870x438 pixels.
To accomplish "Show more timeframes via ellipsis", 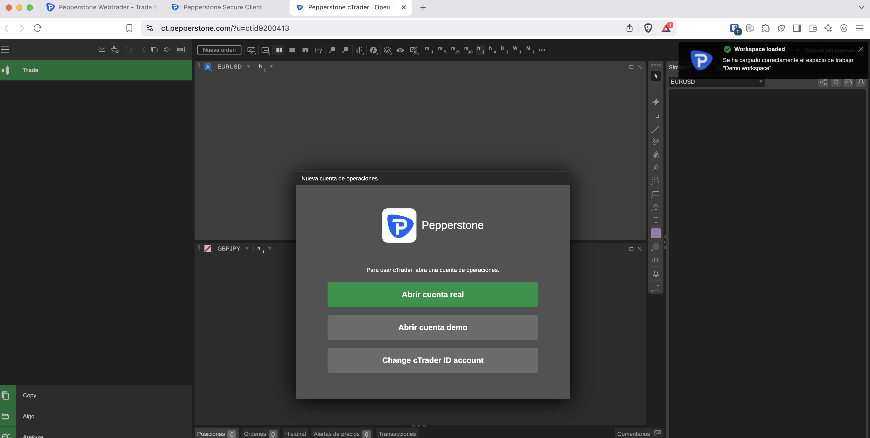I will (542, 50).
